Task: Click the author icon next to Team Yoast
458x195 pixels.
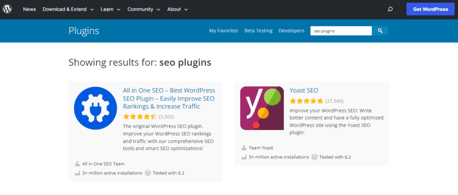Action: pos(244,148)
